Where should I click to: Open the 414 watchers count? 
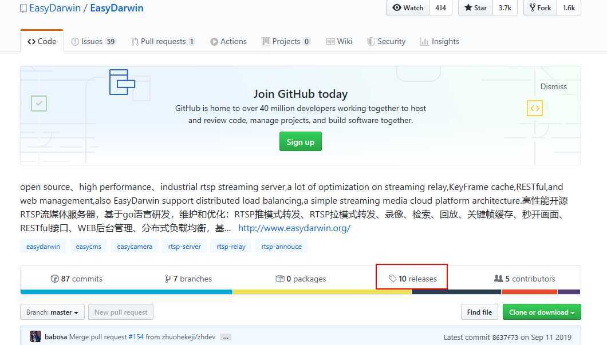pos(440,8)
